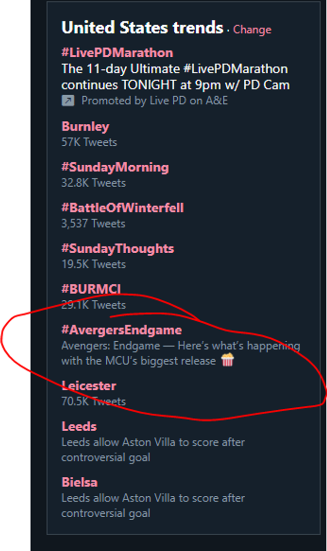Click Change next to United States trends
Image resolution: width=327 pixels, height=551 pixels.
click(252, 30)
